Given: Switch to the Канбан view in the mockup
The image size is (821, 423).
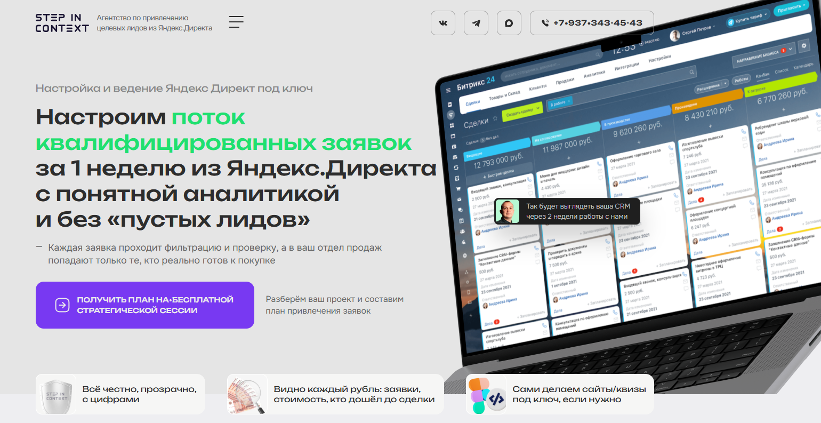Looking at the screenshot, I should tap(762, 75).
